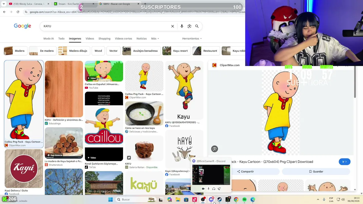This screenshot has width=363, height=204.
Task: Click the Windows taskbar Buscar search box
Action: coord(136,199)
